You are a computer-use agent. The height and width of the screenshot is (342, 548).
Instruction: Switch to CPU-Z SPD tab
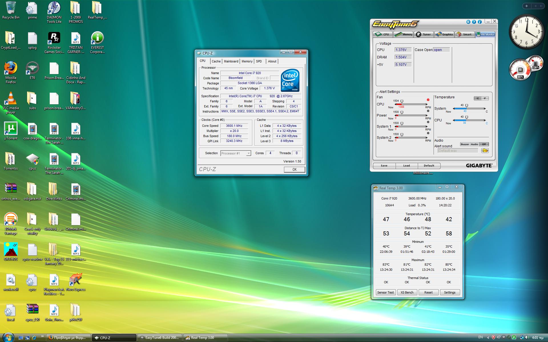pos(259,61)
